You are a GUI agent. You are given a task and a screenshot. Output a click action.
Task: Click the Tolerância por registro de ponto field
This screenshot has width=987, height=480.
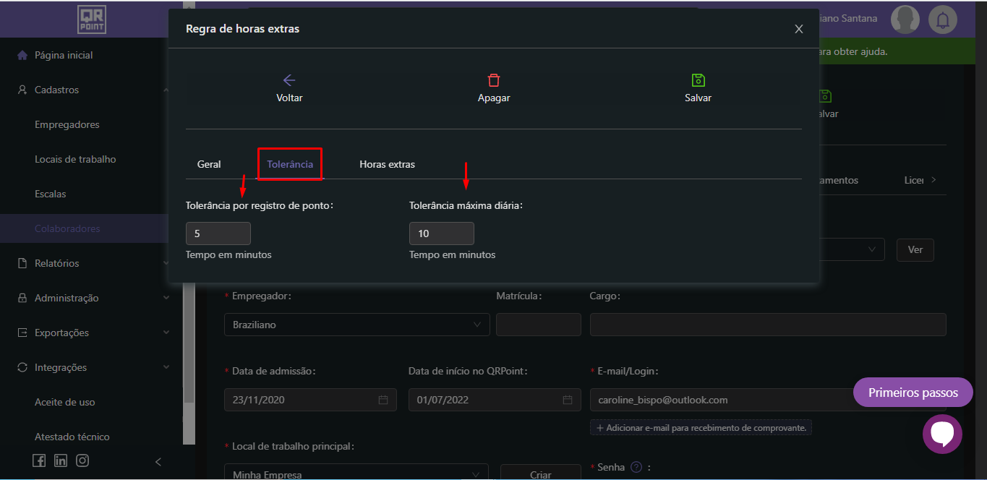[218, 233]
